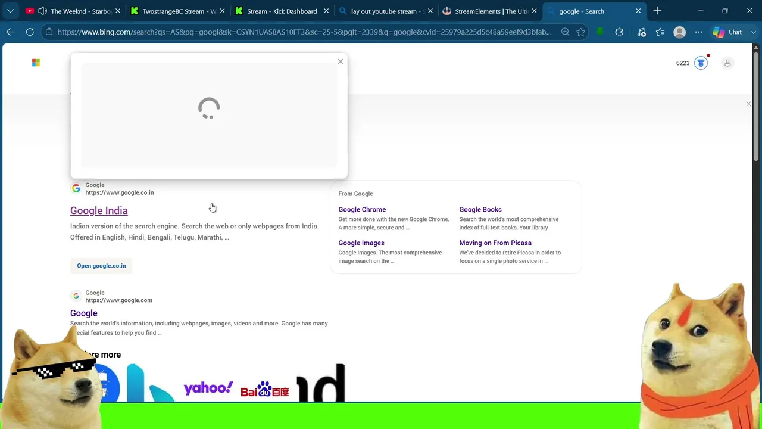
Task: Click the google.com result favicon
Action: pyautogui.click(x=76, y=296)
